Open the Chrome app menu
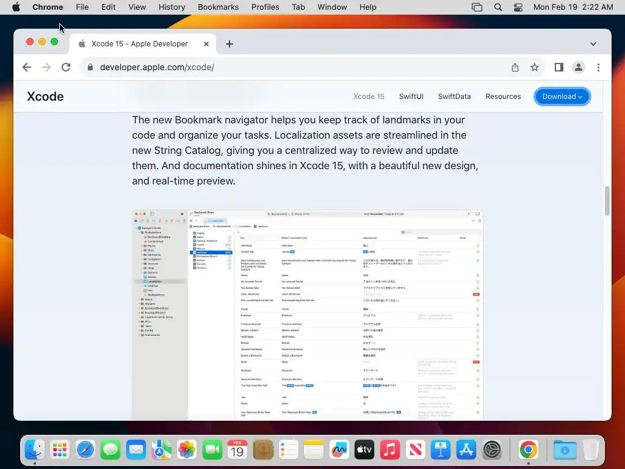This screenshot has width=625, height=469. pos(48,7)
